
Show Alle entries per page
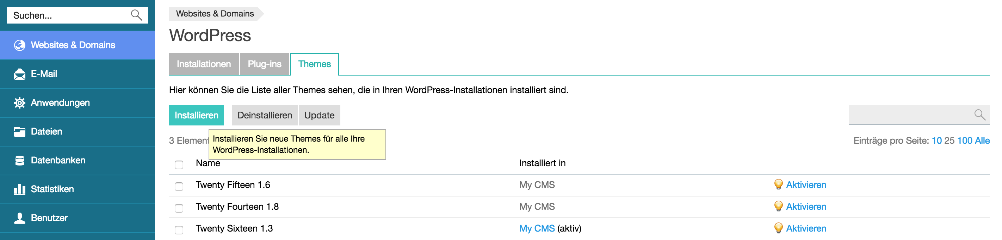click(982, 140)
